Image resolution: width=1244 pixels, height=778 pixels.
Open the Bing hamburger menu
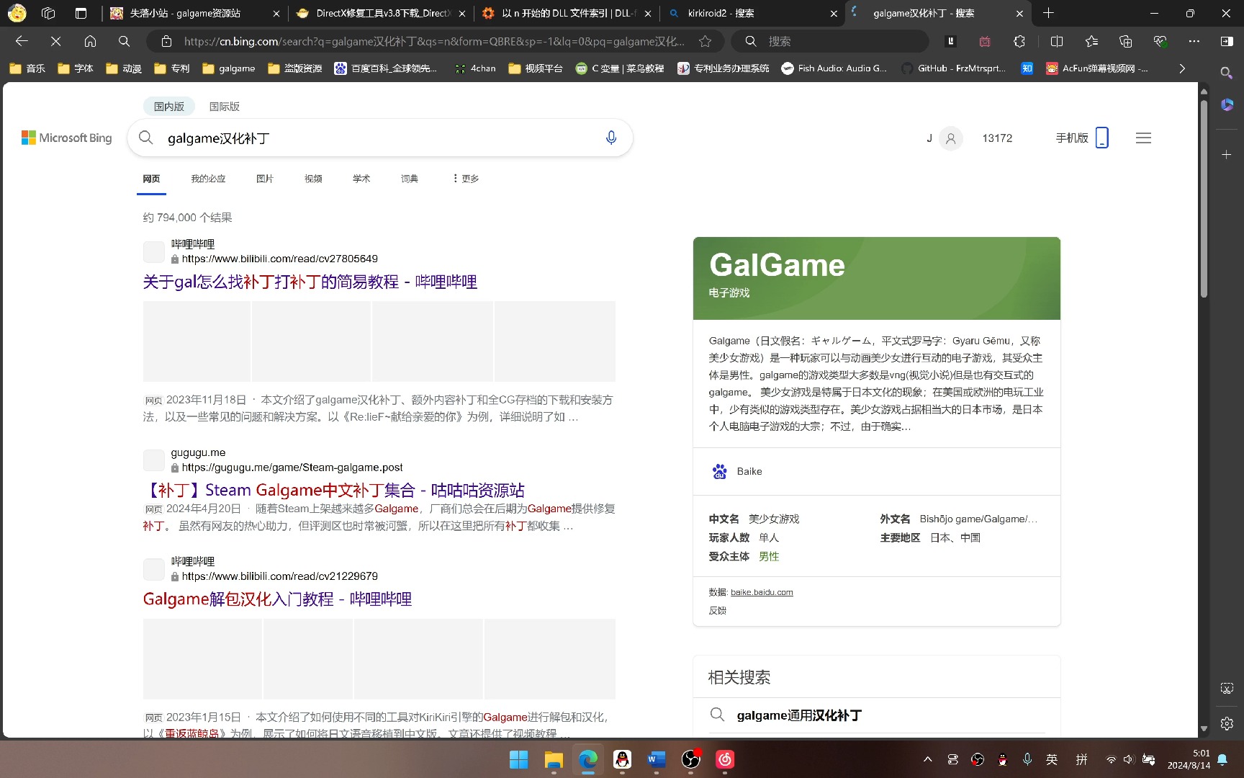tap(1143, 138)
